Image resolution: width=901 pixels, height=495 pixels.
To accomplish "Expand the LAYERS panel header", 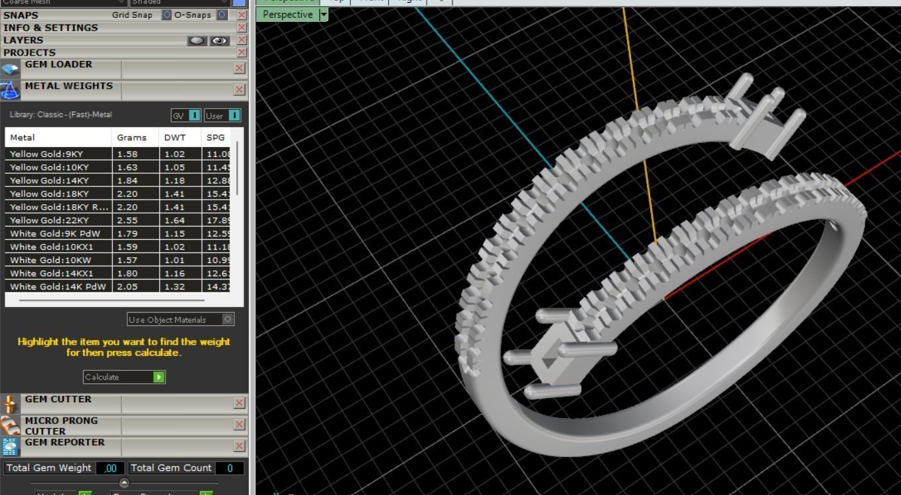I will tap(23, 40).
